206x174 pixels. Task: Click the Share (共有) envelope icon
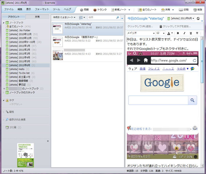click(163, 10)
